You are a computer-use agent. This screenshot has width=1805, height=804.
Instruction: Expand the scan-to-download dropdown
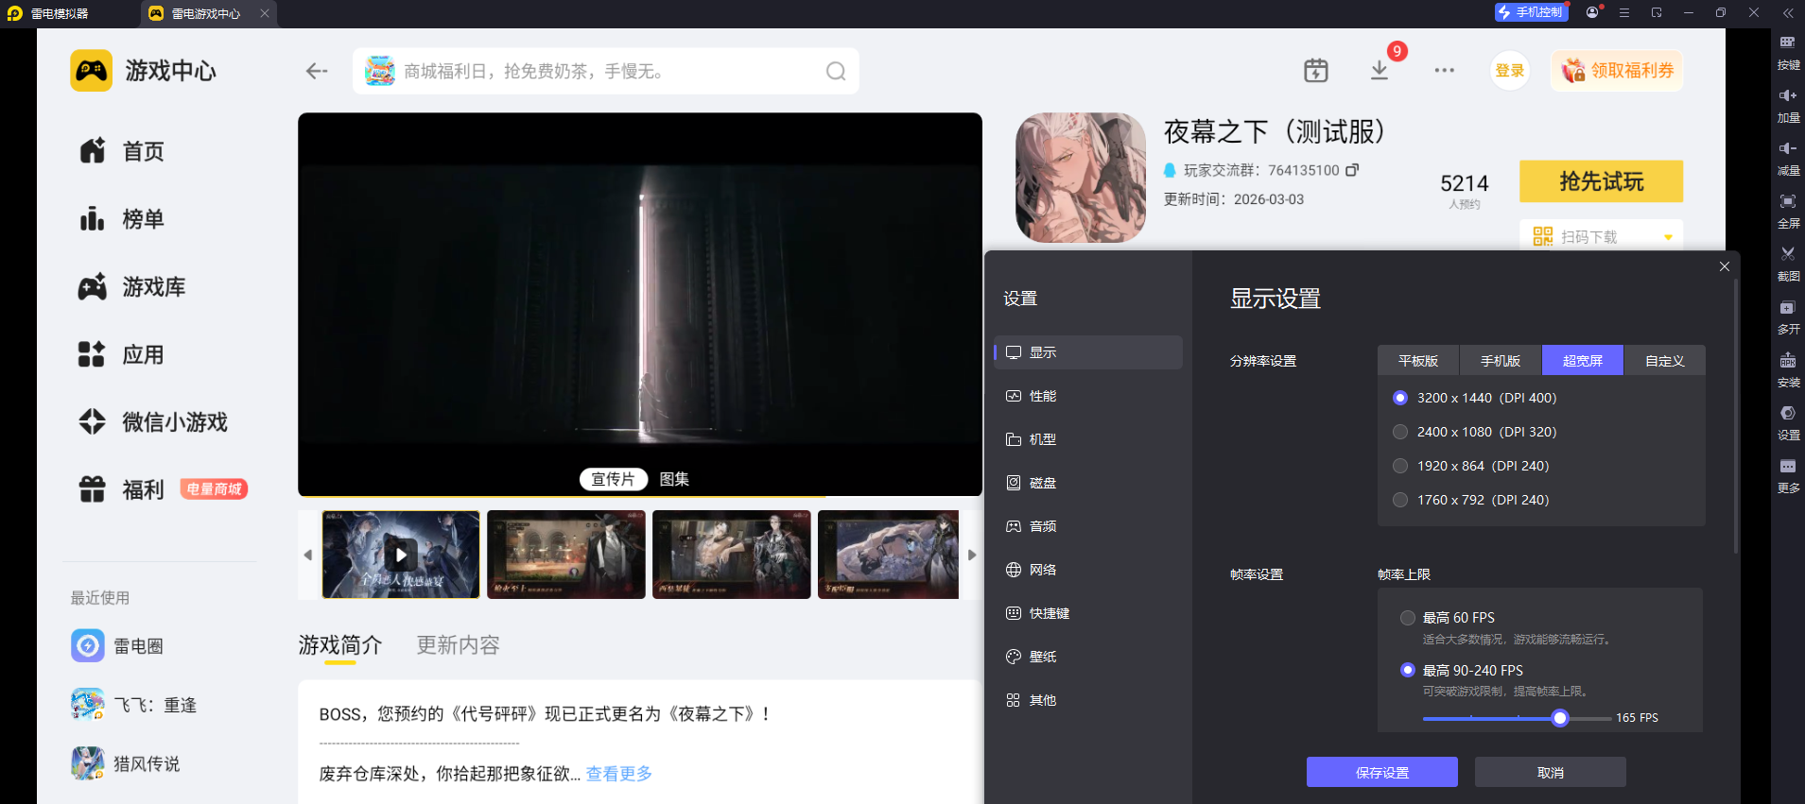1668,237
